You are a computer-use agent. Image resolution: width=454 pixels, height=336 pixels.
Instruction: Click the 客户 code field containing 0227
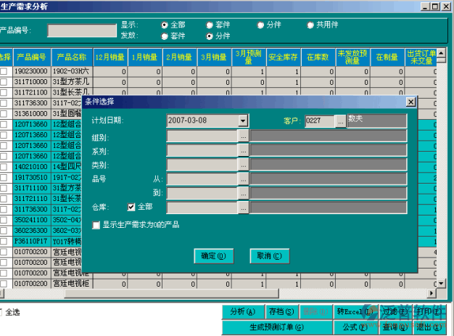point(319,120)
